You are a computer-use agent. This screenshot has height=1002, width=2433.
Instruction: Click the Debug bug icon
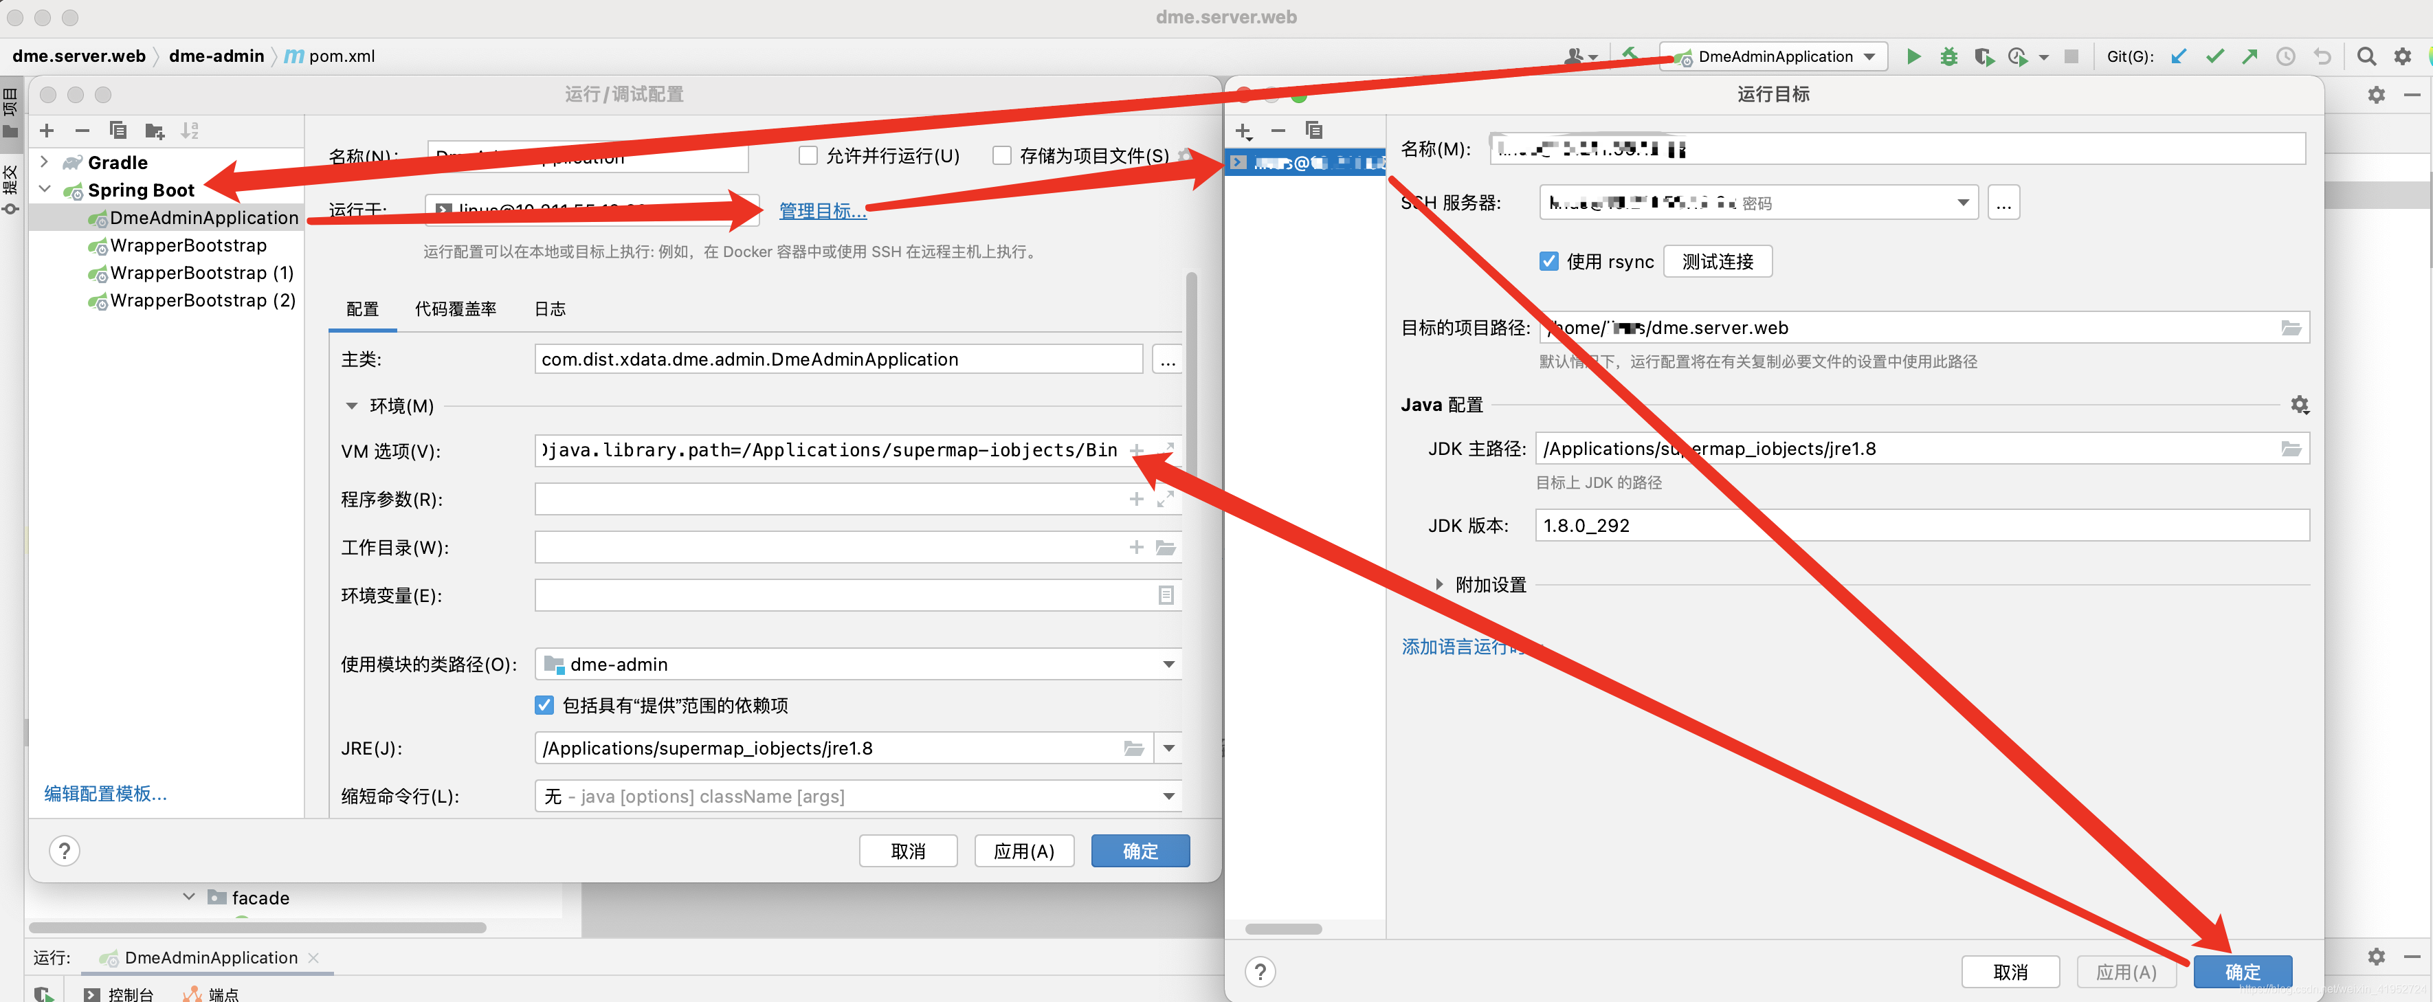click(x=1948, y=56)
